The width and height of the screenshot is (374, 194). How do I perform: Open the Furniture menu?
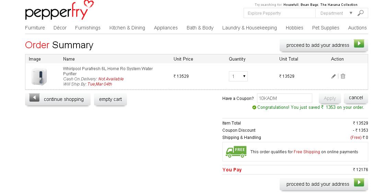click(35, 28)
